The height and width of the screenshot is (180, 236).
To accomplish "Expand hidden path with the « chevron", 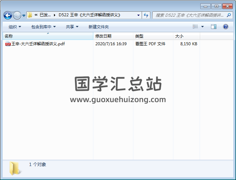I will click(36, 15).
